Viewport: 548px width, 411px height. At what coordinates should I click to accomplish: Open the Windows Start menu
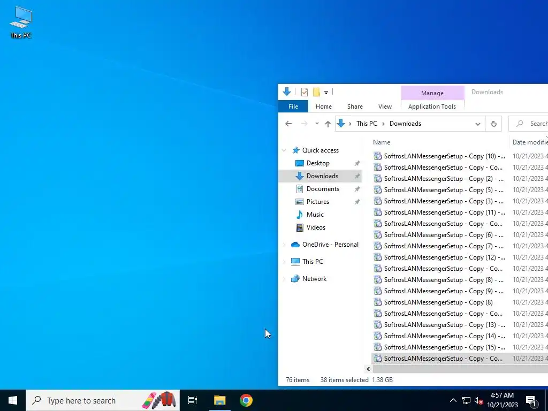[13, 400]
